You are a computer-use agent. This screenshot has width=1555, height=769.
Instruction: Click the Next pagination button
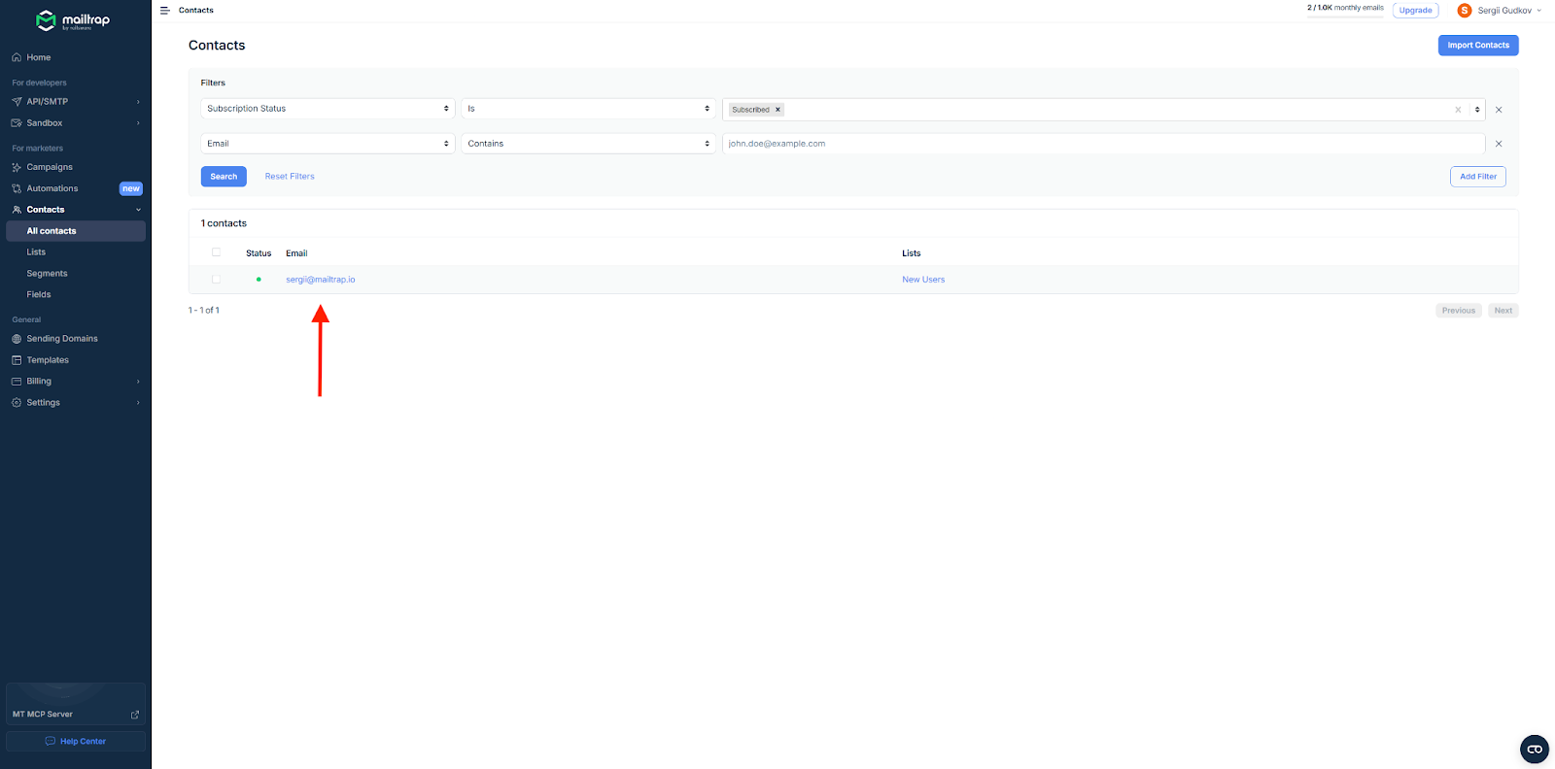tap(1503, 311)
